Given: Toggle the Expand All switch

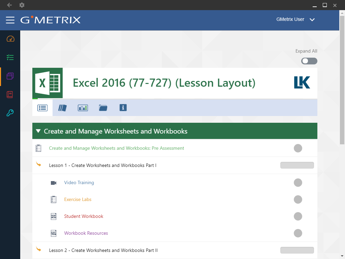Looking at the screenshot, I should coord(309,61).
